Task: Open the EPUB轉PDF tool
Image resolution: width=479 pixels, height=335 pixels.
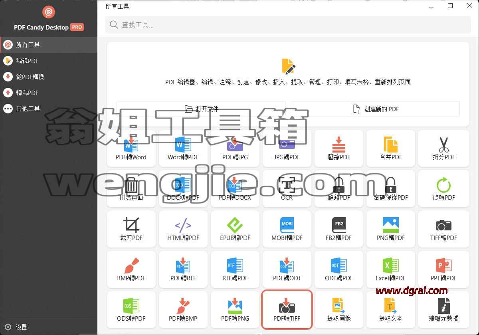Action: [235, 229]
